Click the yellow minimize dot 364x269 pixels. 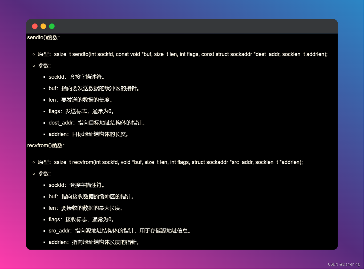pos(43,26)
